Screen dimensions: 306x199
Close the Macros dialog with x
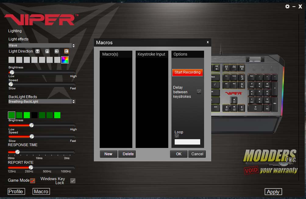click(208, 42)
